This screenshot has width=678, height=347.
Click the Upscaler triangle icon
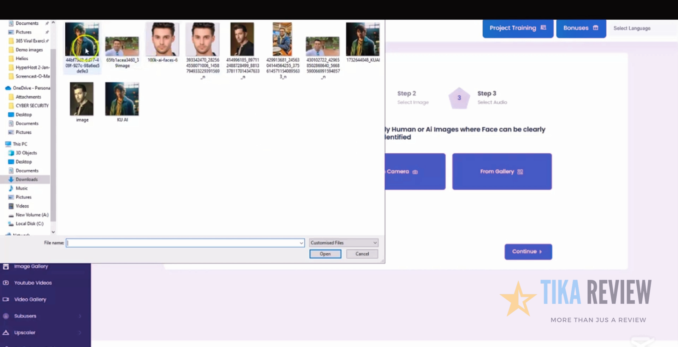pyautogui.click(x=6, y=333)
